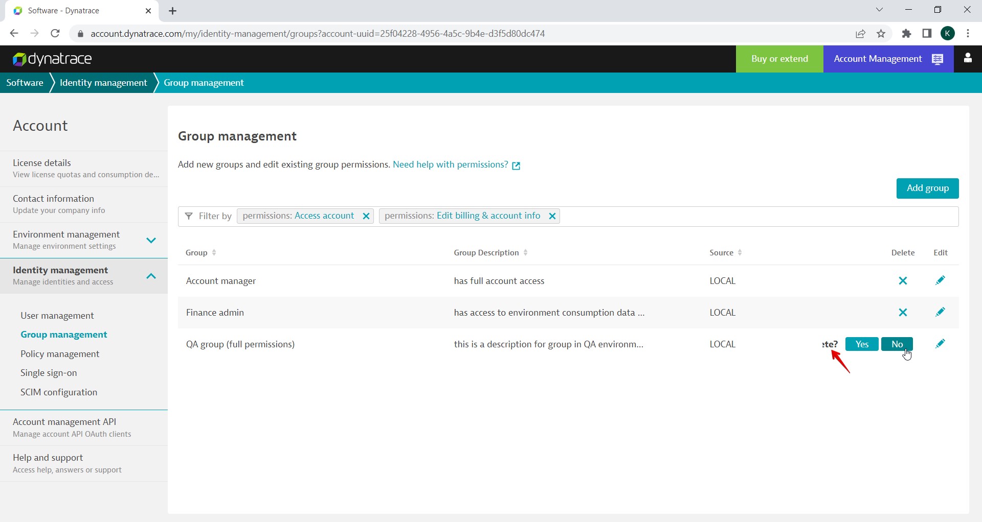Open the Chrome profile K avatar
982x522 pixels.
coord(948,34)
